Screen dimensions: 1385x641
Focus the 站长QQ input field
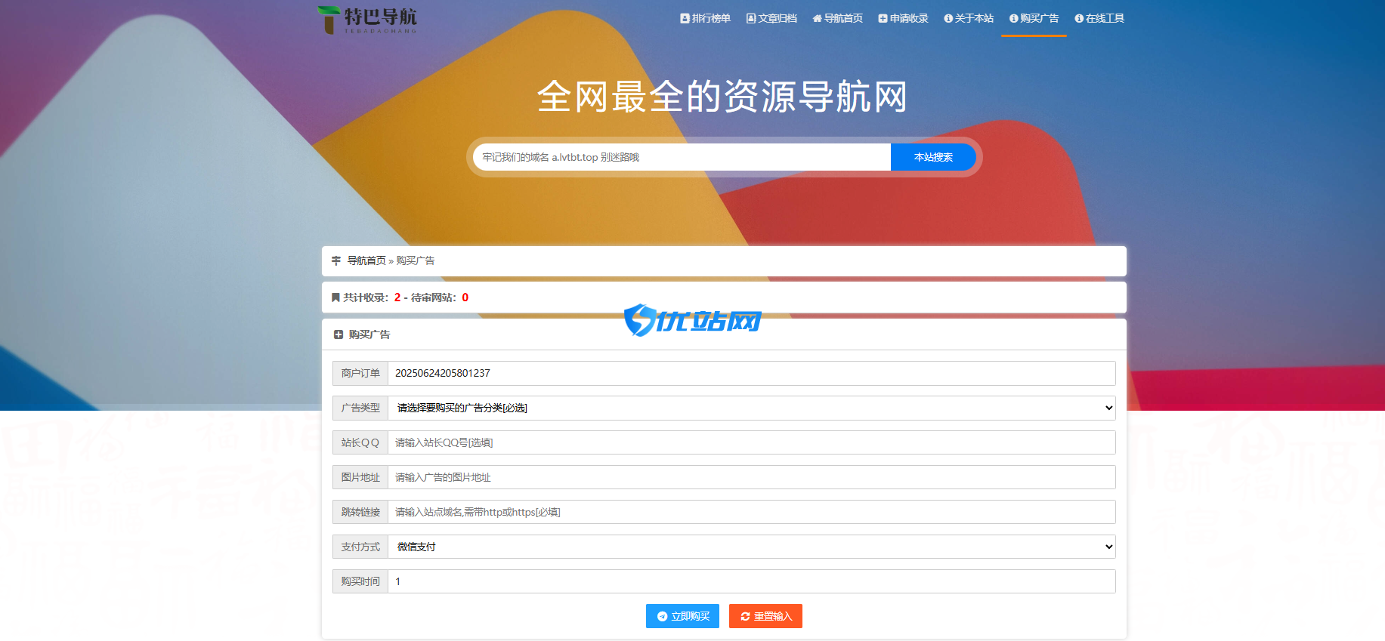tap(752, 442)
